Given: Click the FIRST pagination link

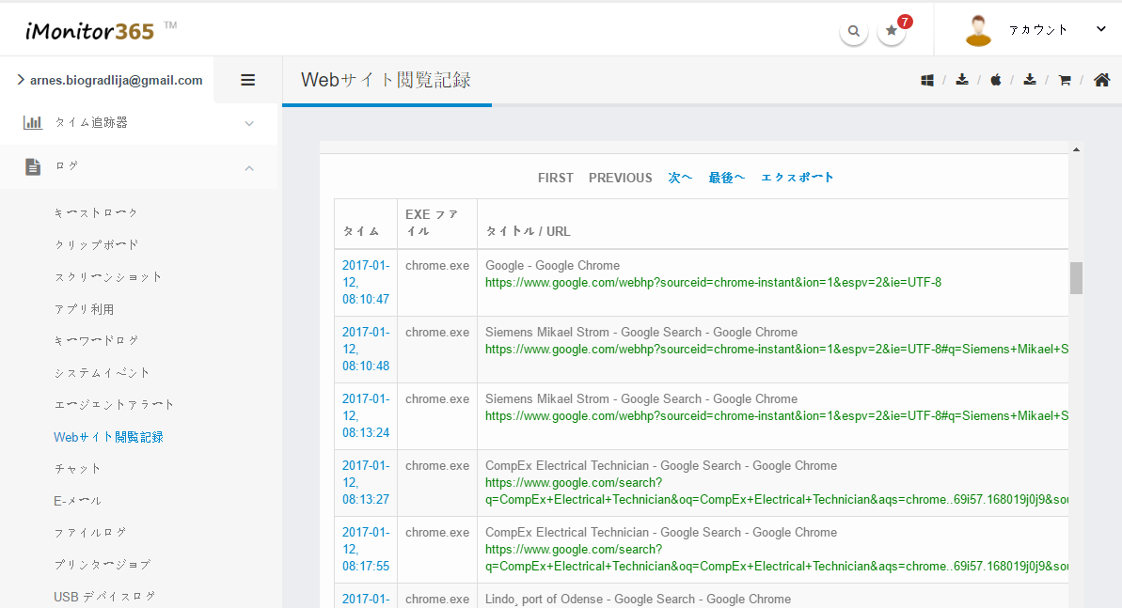Looking at the screenshot, I should (556, 178).
